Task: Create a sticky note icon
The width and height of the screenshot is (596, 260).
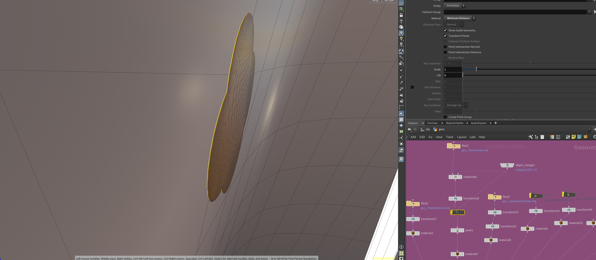Action: coord(574,137)
